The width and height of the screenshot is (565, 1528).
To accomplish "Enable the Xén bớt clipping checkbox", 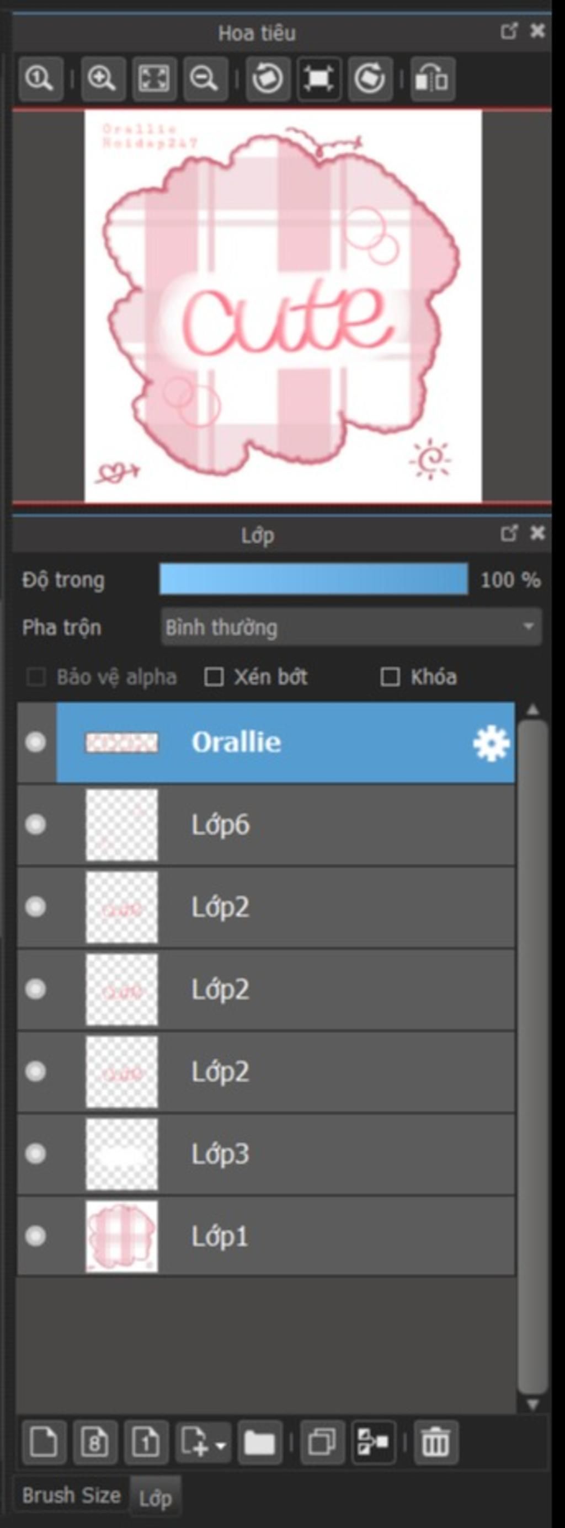I will pos(214,677).
